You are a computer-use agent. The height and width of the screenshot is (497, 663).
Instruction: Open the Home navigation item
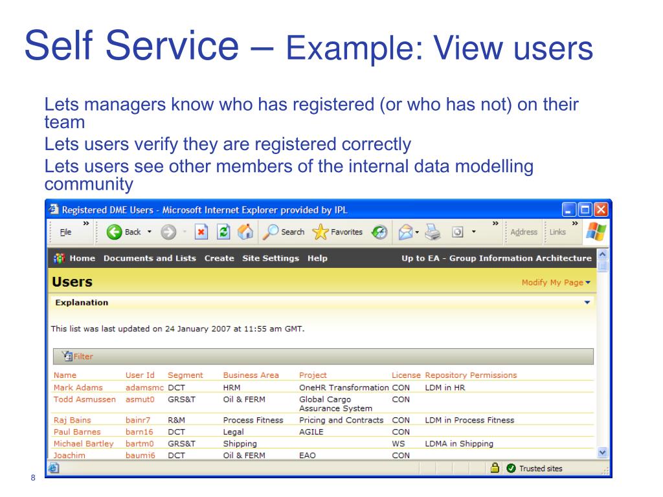[x=82, y=258]
